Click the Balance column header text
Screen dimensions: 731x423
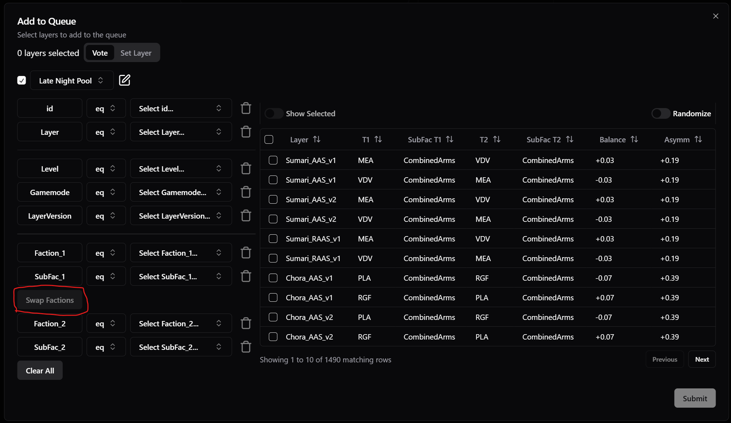(x=612, y=139)
